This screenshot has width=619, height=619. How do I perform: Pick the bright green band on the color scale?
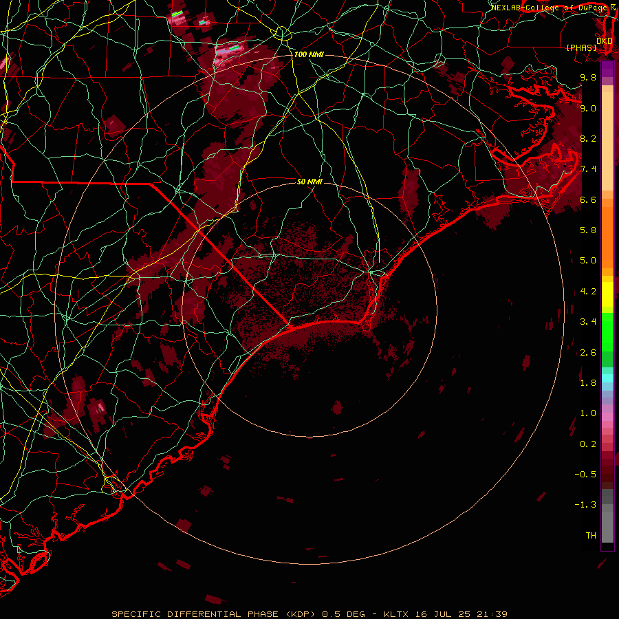[607, 331]
